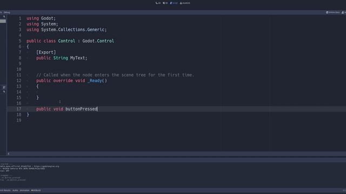The height and width of the screenshot is (194, 346).
Task: Switch to the 3D workspace
Action: click(165, 3)
